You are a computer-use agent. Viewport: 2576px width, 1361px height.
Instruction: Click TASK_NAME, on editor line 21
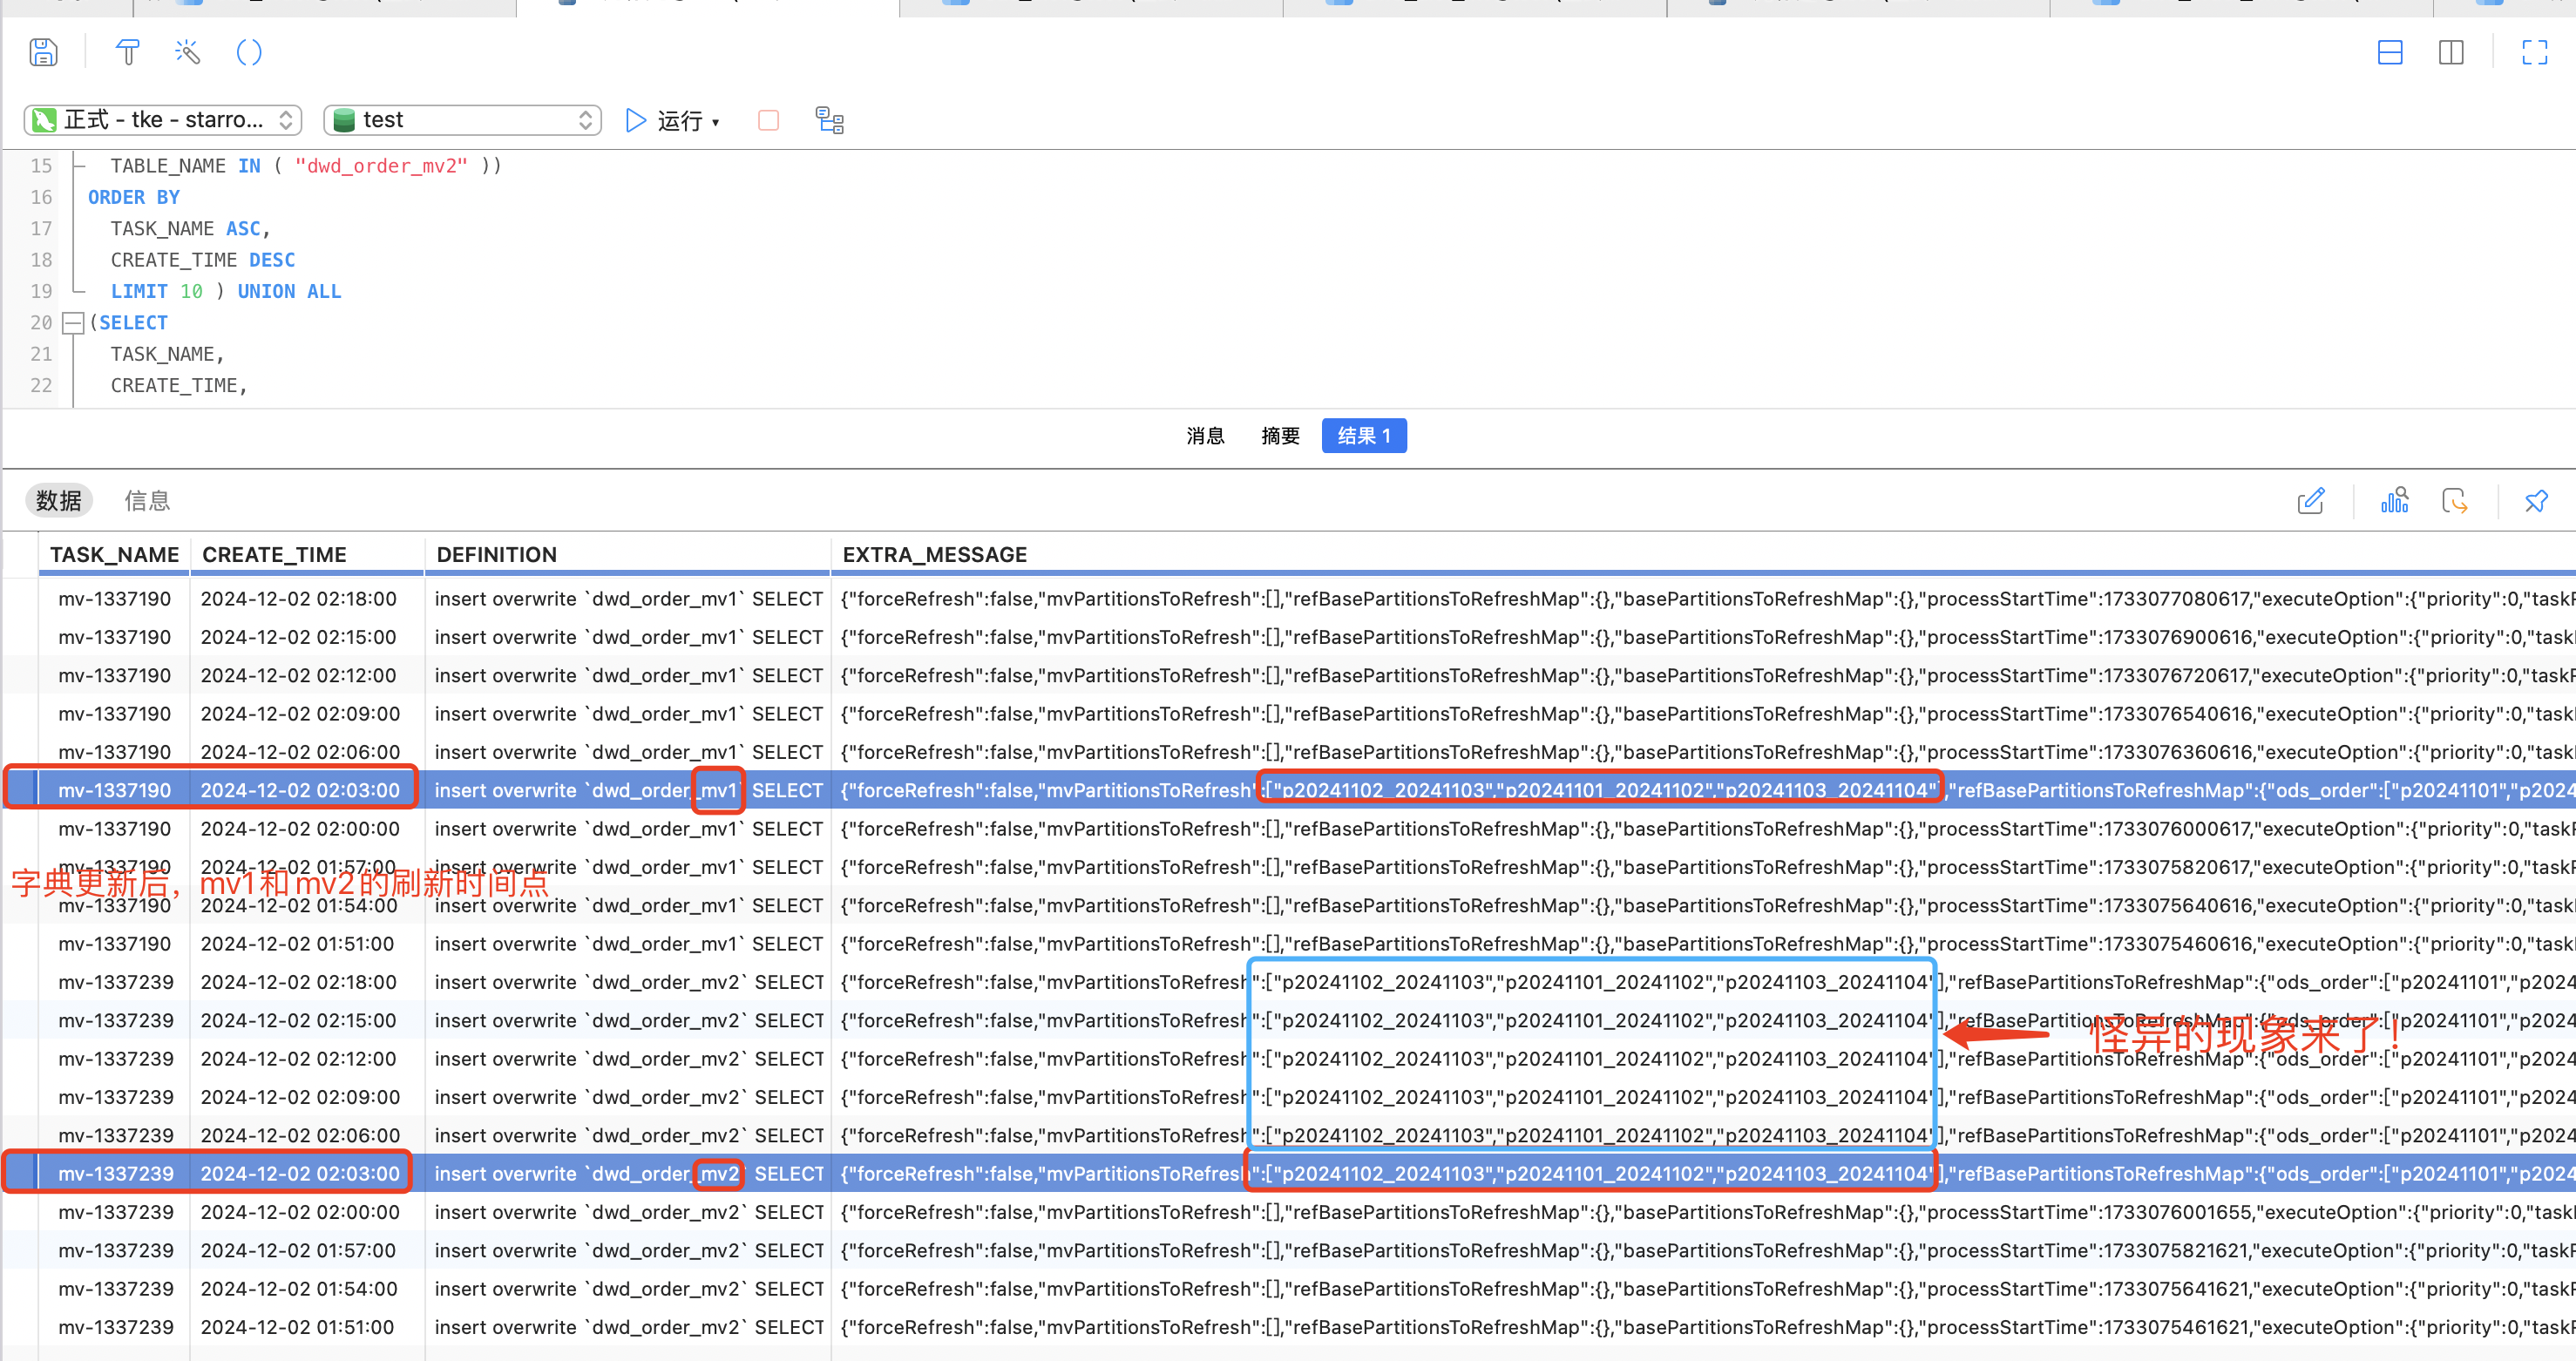[x=167, y=354]
